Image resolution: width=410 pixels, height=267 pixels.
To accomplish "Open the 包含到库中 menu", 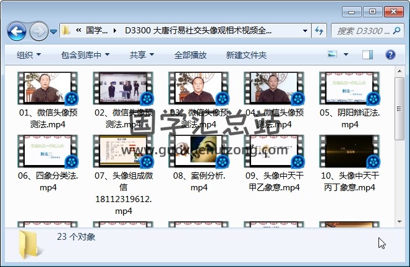I will click(x=86, y=55).
